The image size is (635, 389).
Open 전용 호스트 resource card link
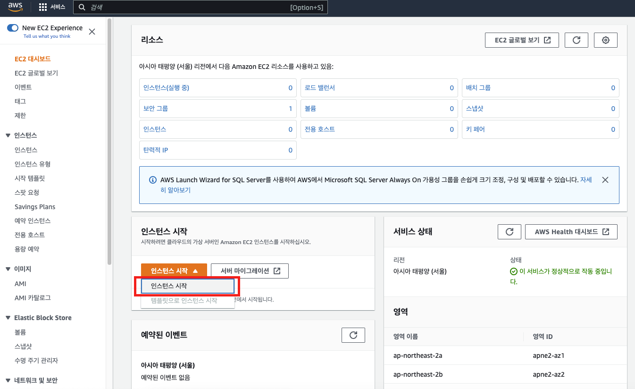(x=320, y=129)
